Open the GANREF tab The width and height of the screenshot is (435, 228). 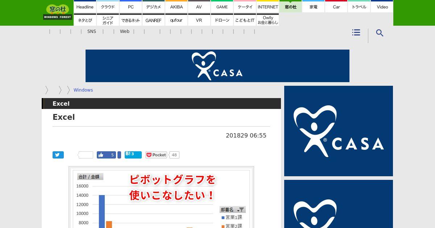[153, 20]
